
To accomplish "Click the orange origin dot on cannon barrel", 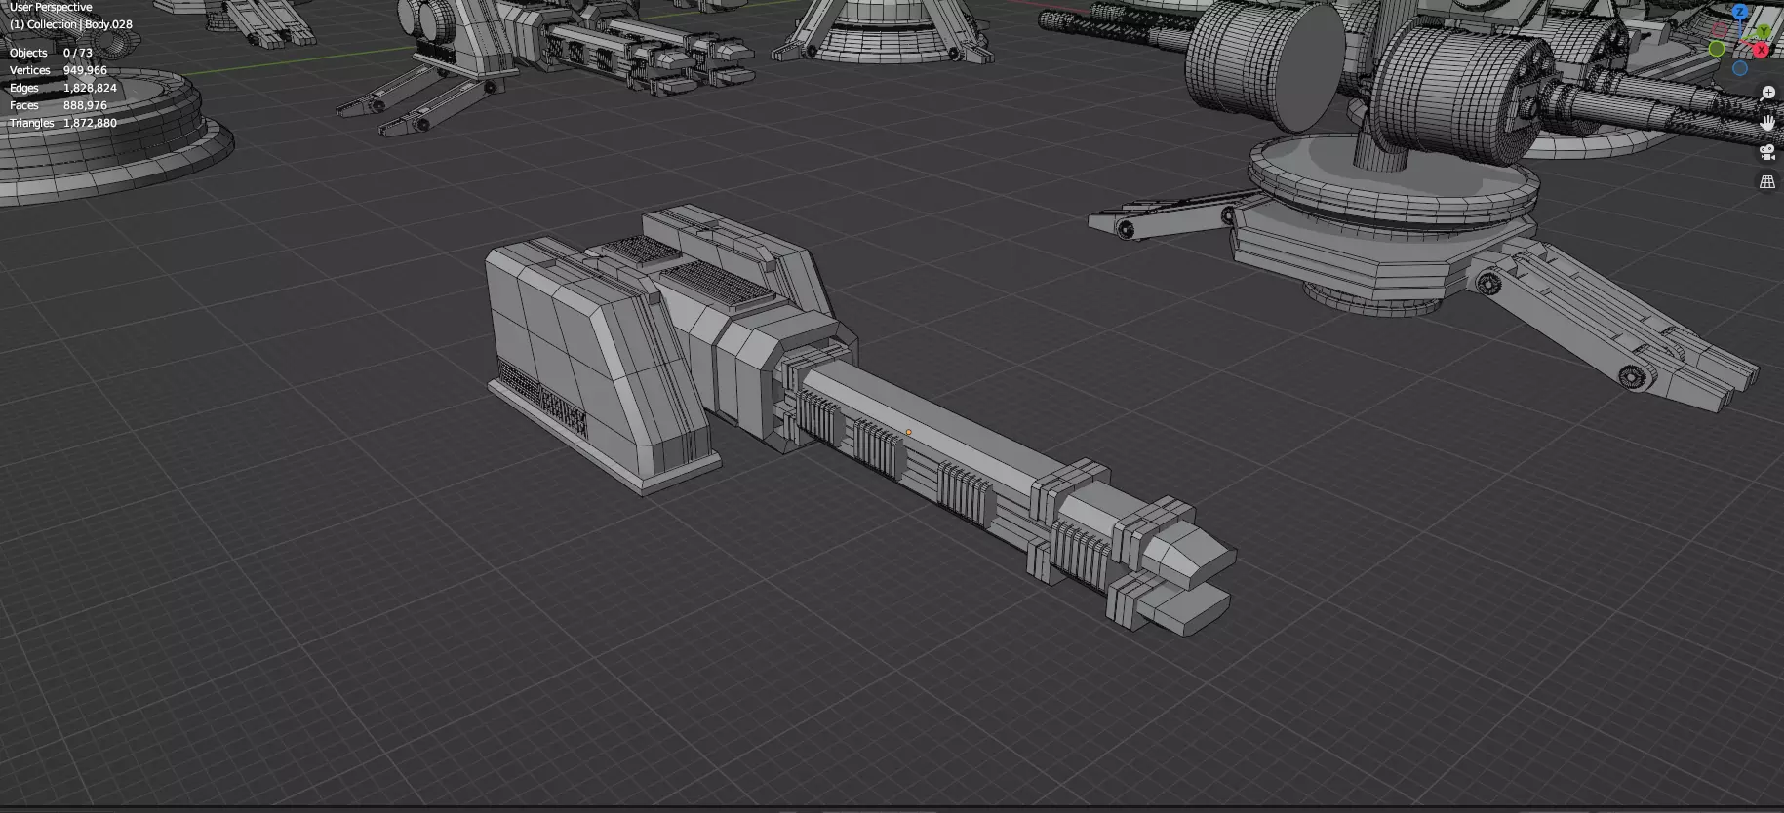I will click(x=908, y=432).
